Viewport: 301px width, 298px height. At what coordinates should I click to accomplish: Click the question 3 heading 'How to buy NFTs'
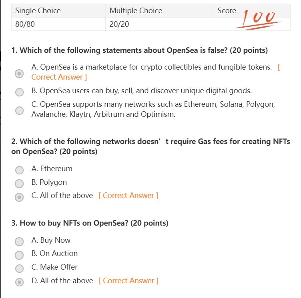[90, 223]
